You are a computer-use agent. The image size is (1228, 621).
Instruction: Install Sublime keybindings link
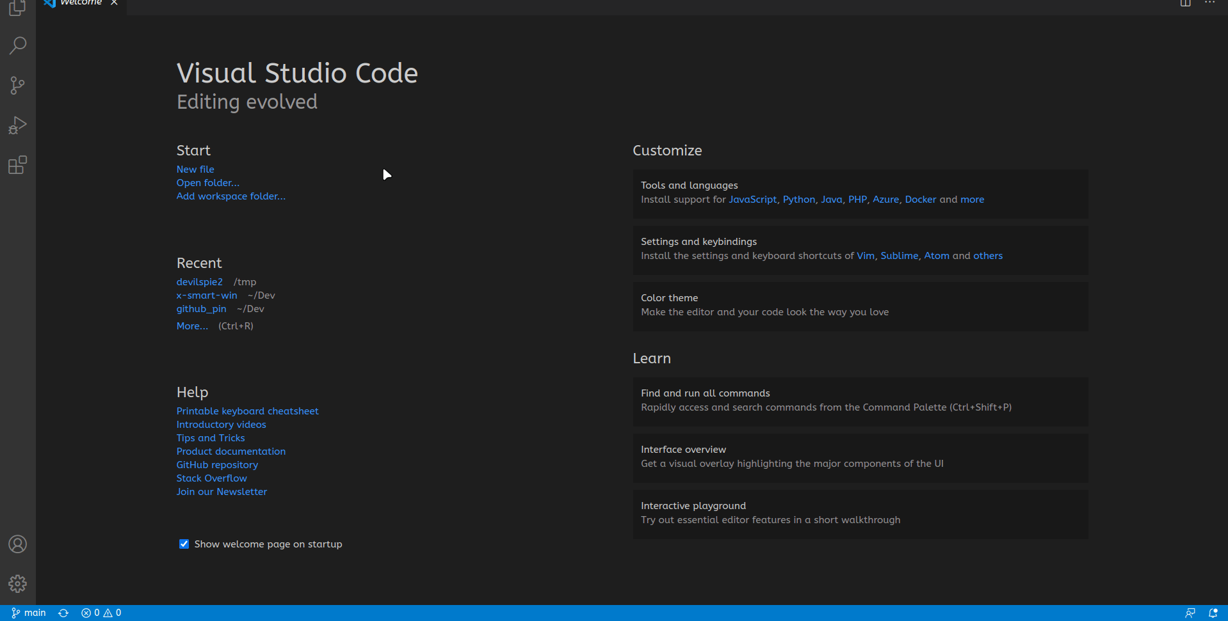(x=900, y=256)
